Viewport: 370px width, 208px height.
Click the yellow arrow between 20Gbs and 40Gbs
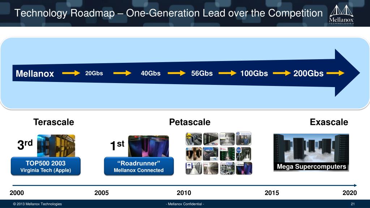(122, 73)
